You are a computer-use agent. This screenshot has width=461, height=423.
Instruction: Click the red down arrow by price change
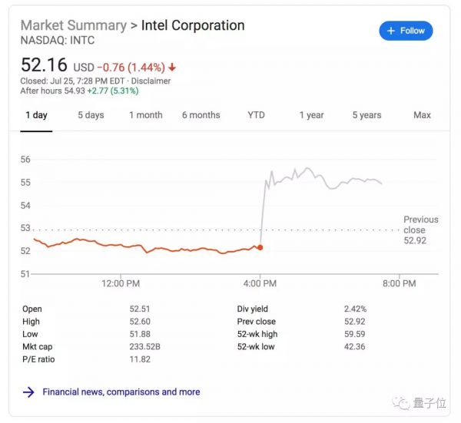[x=171, y=68]
